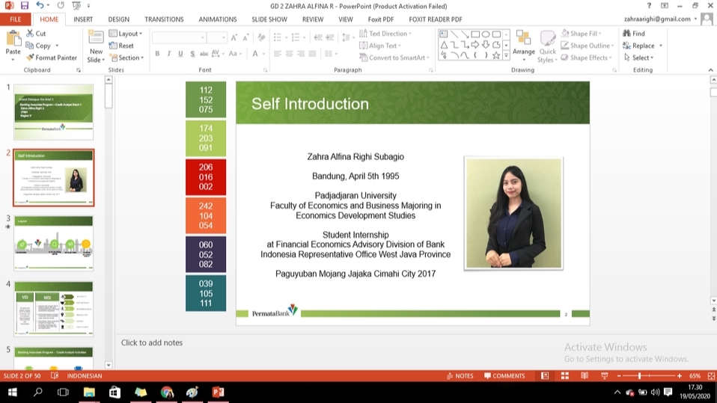The height and width of the screenshot is (403, 717).
Task: Switch to the ANIMATIONS tab
Action: [218, 19]
